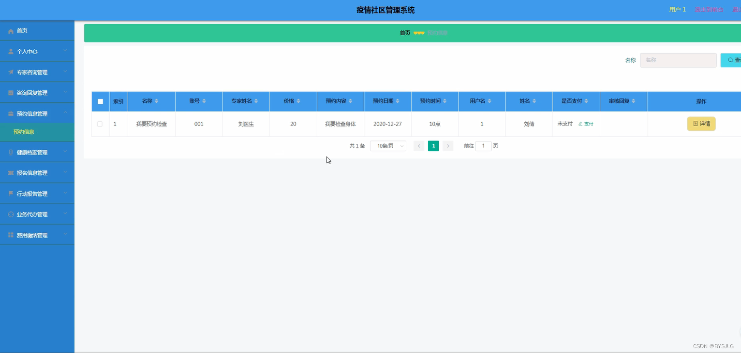The image size is (741, 353).
Task: Click the flag icon beside 行动报告管理
Action: 11,194
